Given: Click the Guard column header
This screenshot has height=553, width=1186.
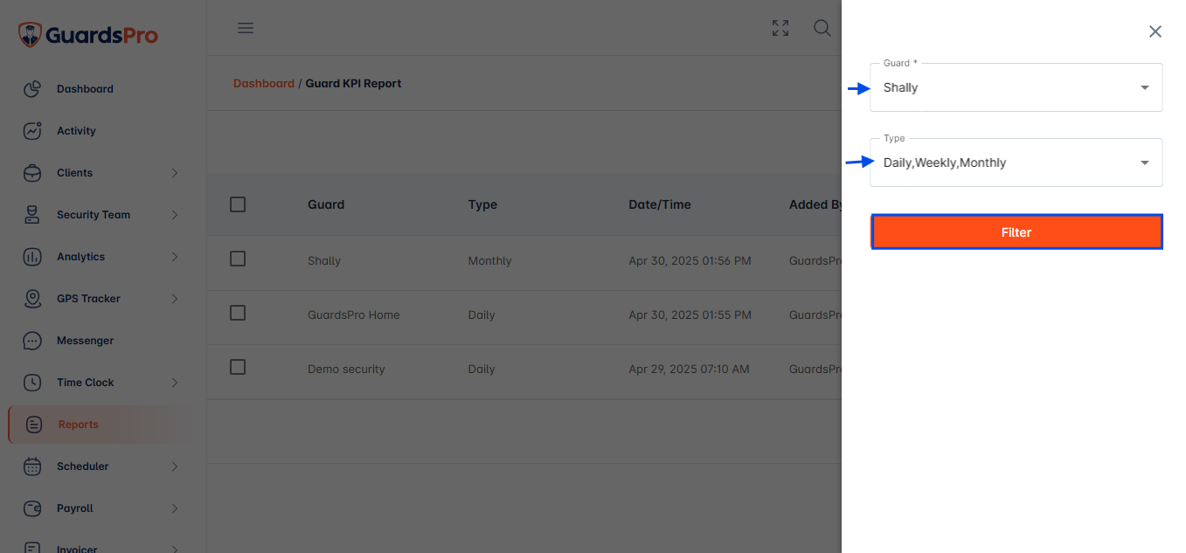Looking at the screenshot, I should point(326,204).
